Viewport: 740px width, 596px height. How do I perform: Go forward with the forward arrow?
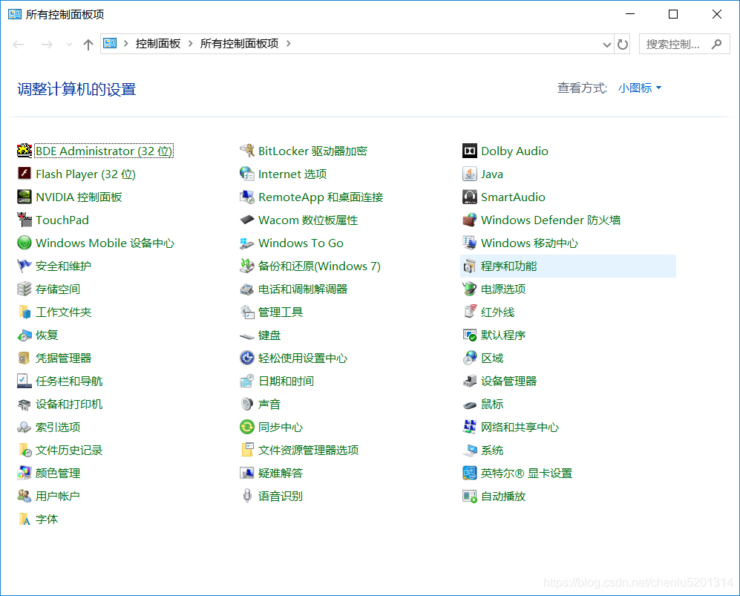47,45
